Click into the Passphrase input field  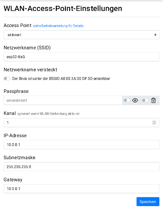coord(63,100)
